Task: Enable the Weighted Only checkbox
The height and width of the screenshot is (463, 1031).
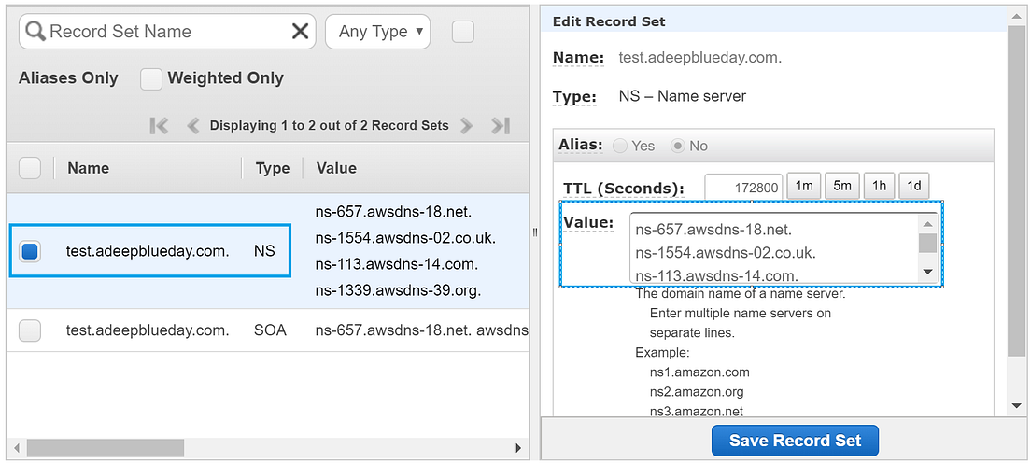Action: pyautogui.click(x=151, y=79)
